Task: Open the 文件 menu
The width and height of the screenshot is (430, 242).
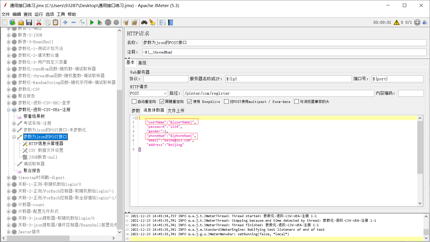Action: pos(6,14)
